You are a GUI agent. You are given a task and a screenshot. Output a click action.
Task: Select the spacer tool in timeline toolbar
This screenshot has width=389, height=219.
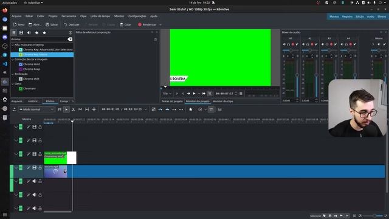pyautogui.click(x=80, y=109)
